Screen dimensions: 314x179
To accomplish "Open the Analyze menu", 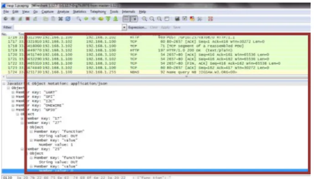I will point(63,11).
